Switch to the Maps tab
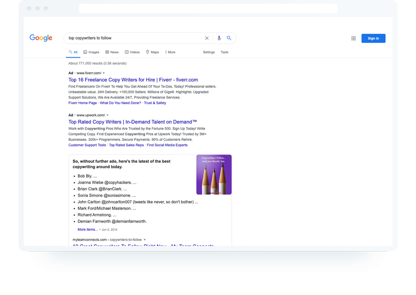Viewport: 416px width, 295px height. [x=152, y=52]
